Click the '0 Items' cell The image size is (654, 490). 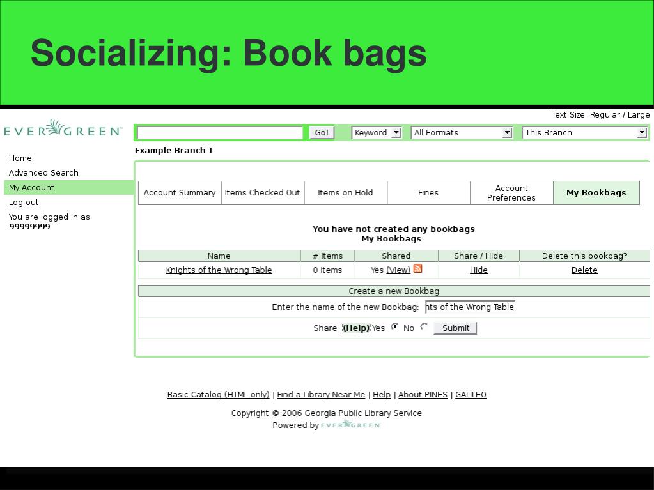[327, 270]
